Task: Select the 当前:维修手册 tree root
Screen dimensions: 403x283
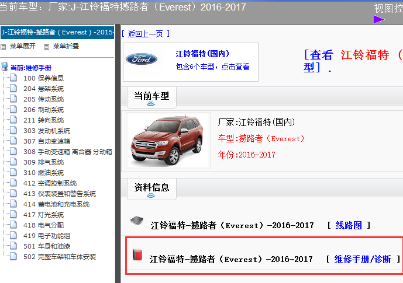Action: (31, 68)
